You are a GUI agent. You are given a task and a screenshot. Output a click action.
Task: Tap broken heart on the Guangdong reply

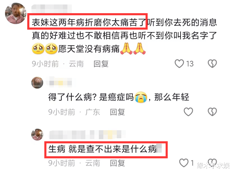212,112
